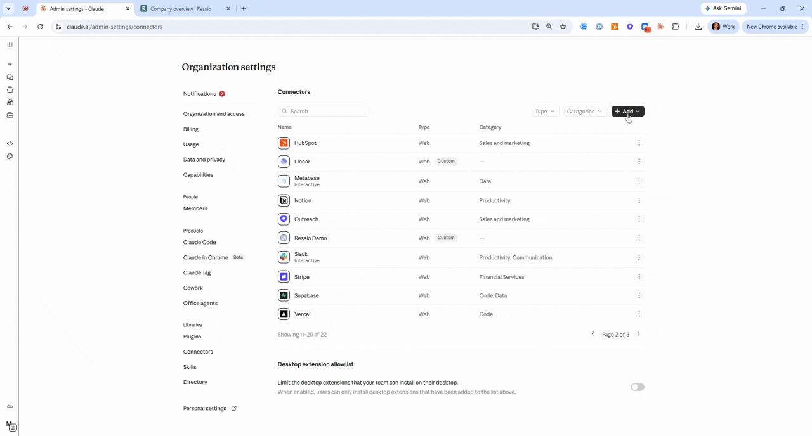This screenshot has height=436, width=812.
Task: Open Members settings section
Action: click(x=195, y=208)
